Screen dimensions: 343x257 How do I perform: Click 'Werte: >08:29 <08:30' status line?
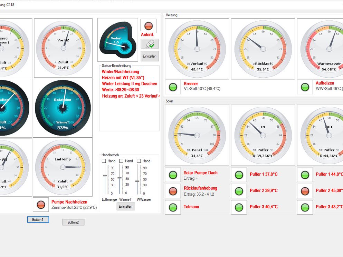pyautogui.click(x=120, y=90)
